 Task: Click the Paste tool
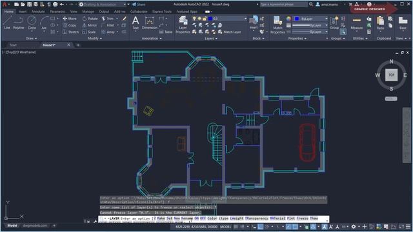[x=380, y=23]
